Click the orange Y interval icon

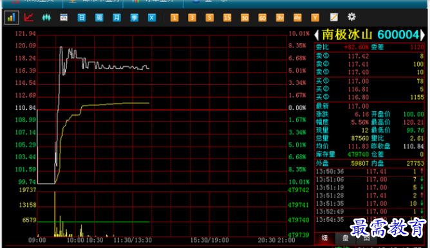(x=315, y=18)
